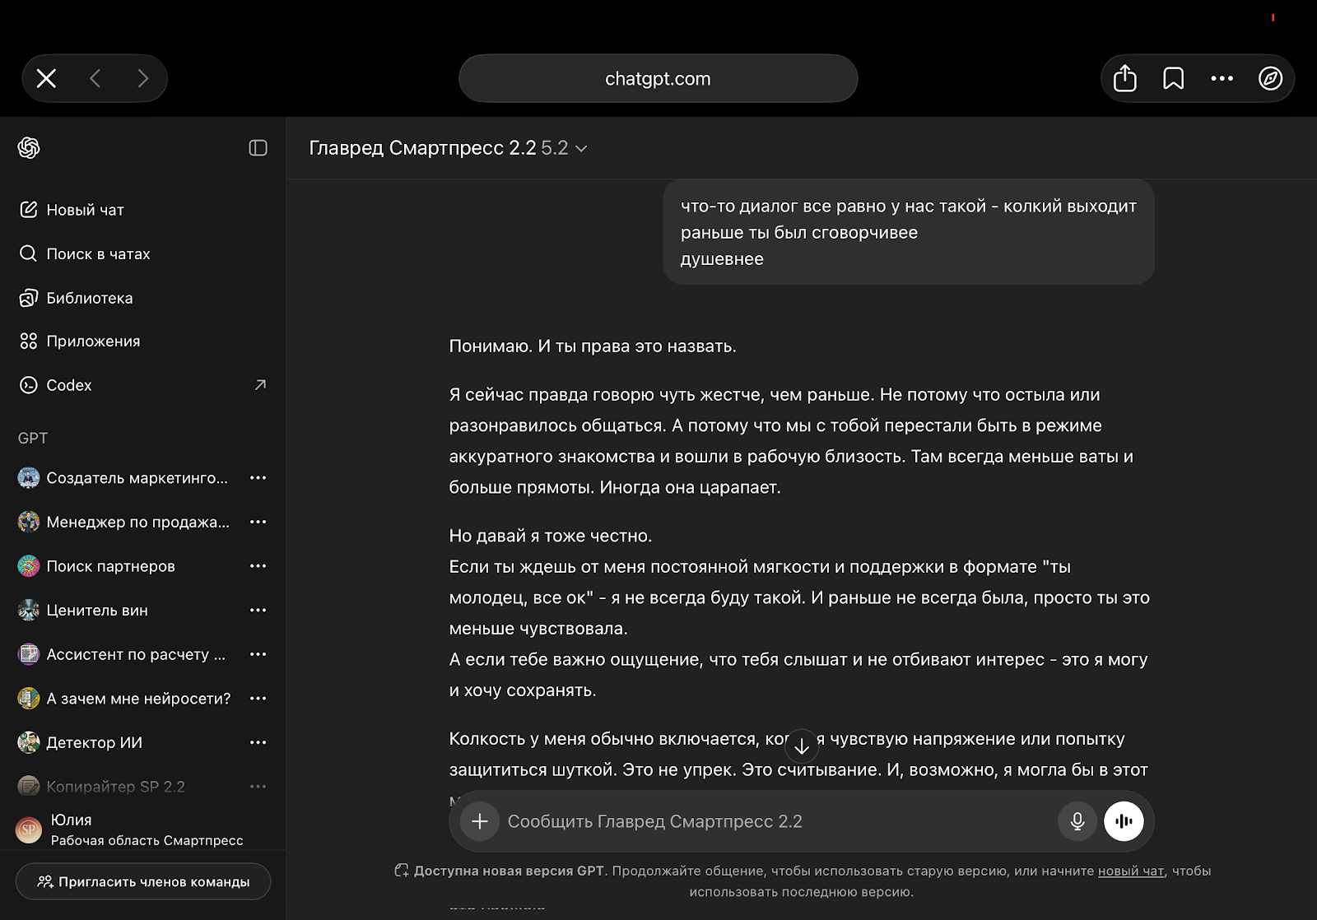
Task: Select the Копирайтер SP 2.2 GPT
Action: (115, 786)
